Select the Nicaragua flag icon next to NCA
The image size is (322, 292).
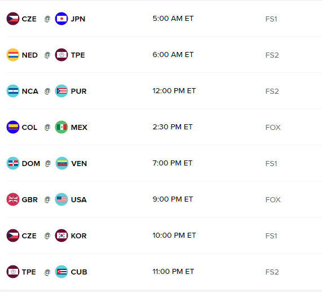(x=13, y=91)
